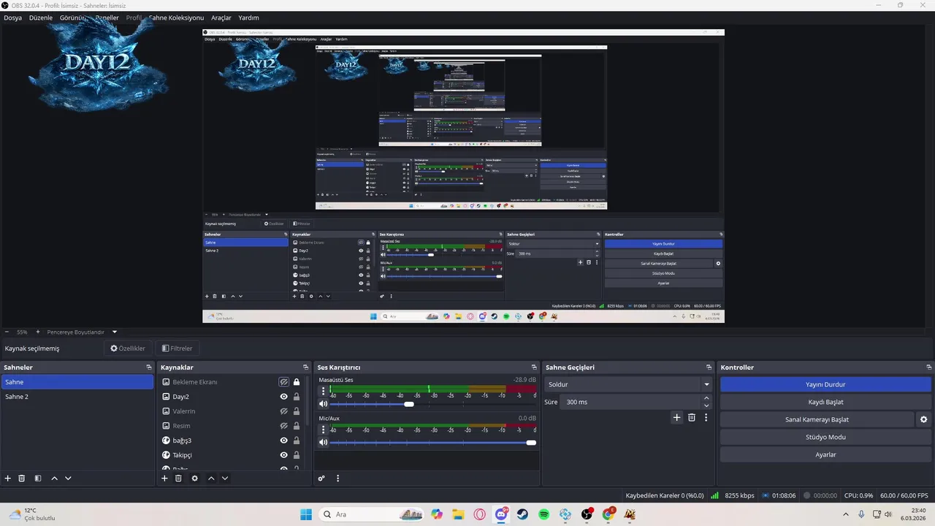Hide the Dayı2 source

283,397
